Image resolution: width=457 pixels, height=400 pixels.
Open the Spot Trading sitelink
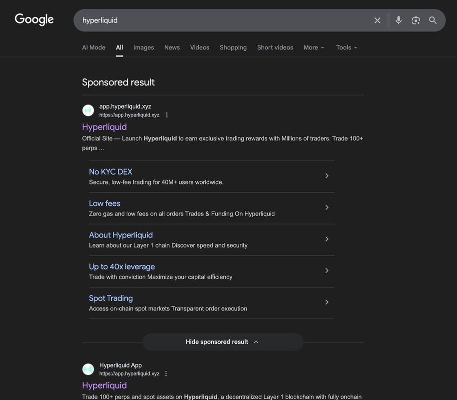tap(111, 298)
